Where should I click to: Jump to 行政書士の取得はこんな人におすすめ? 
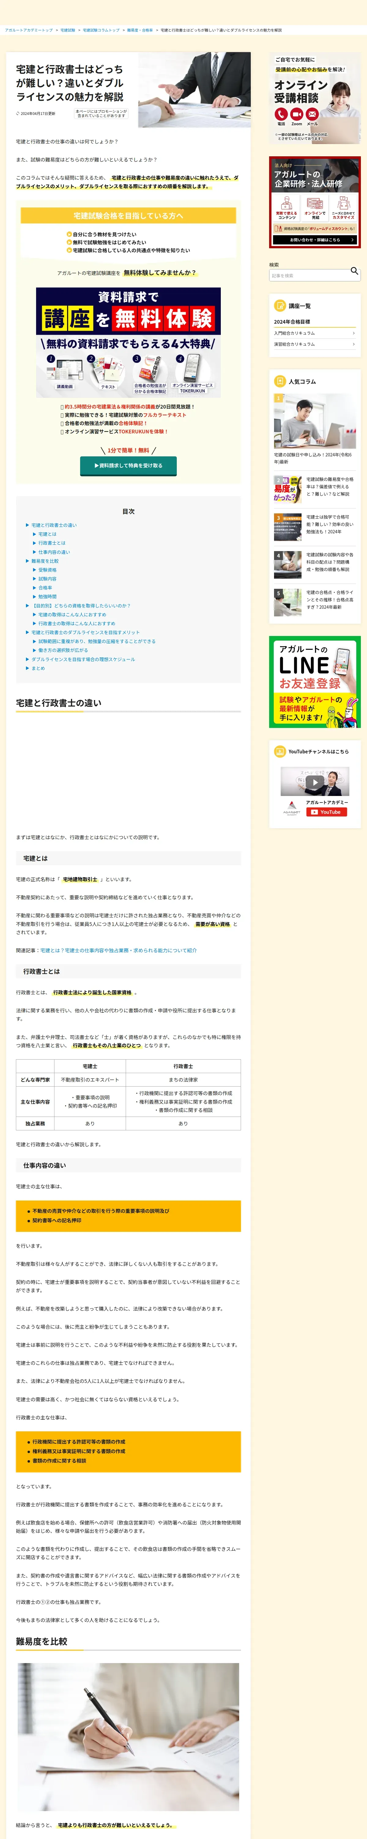pyautogui.click(x=77, y=623)
